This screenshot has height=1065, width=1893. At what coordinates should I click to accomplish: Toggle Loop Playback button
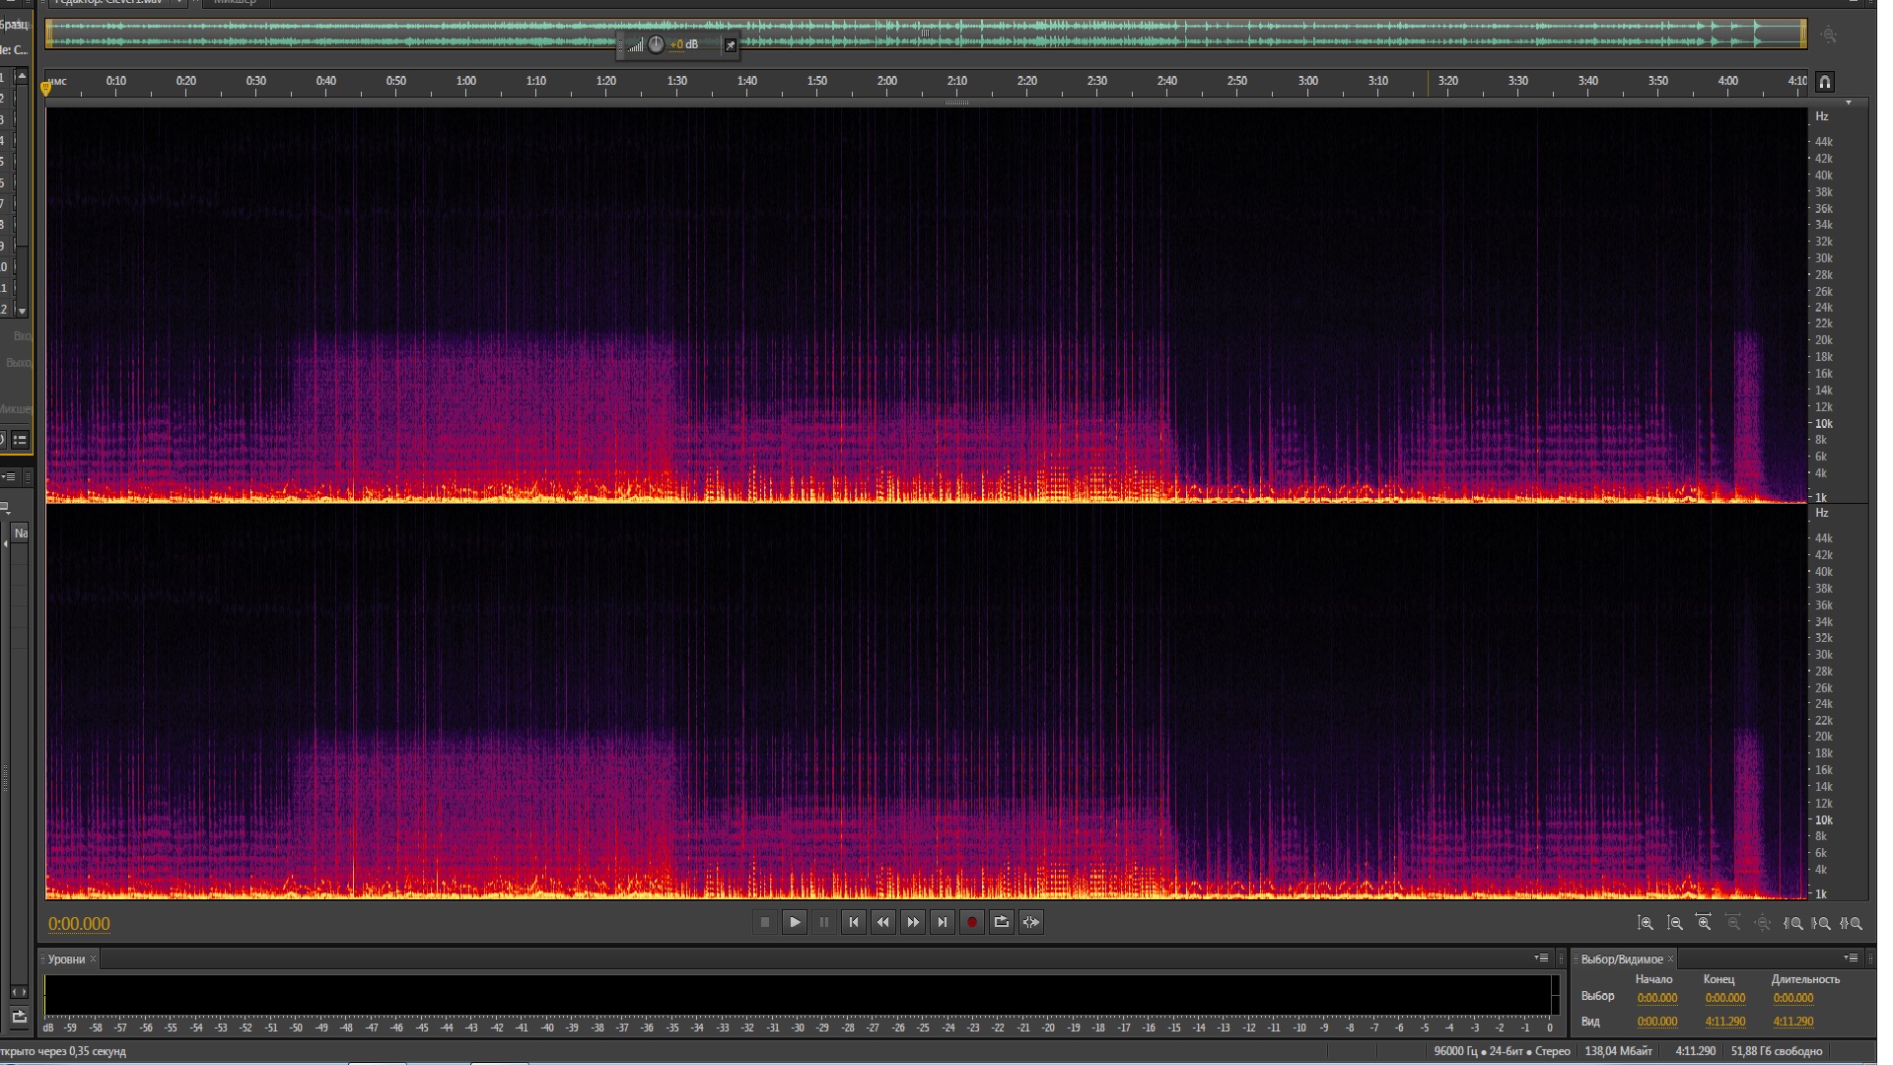click(x=1002, y=922)
